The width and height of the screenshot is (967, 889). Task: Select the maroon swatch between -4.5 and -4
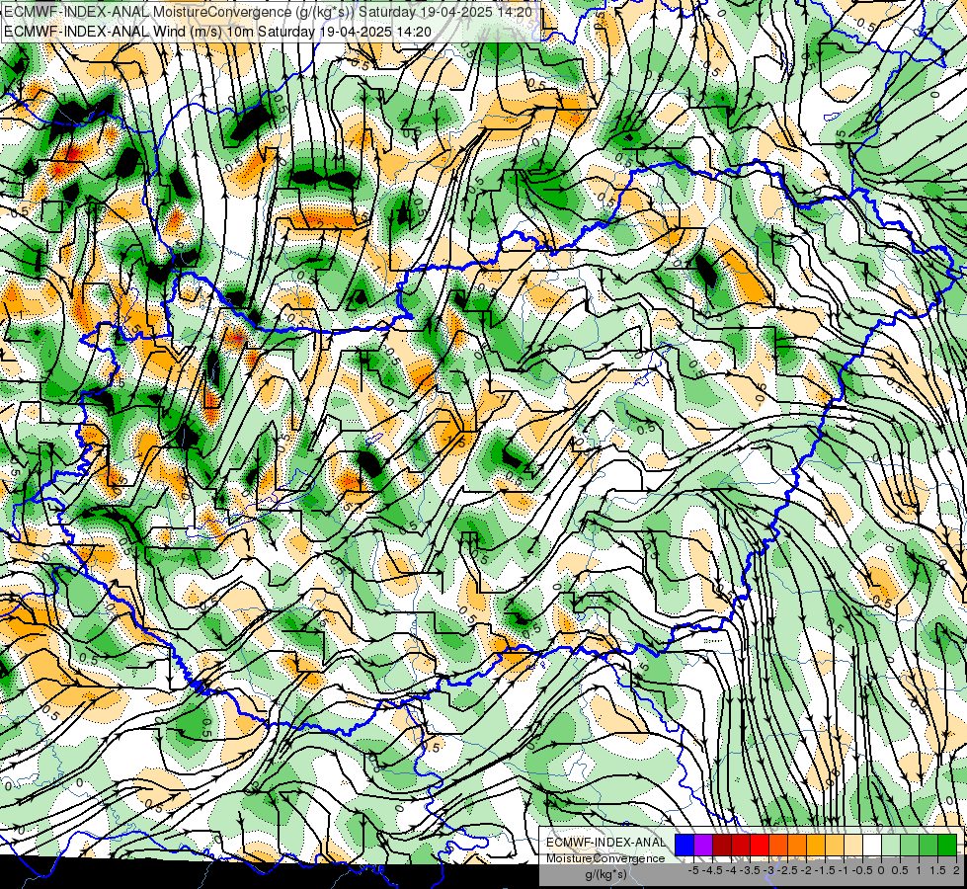[722, 846]
